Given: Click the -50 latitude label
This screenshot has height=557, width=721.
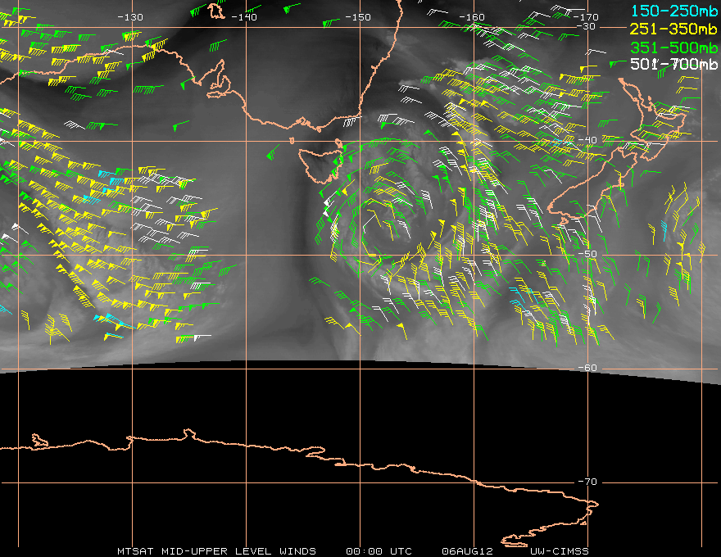Looking at the screenshot, I should (587, 254).
